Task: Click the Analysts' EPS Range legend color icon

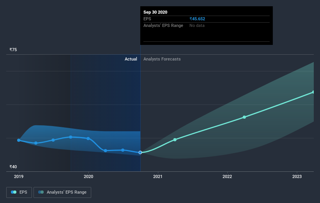Action: click(41, 192)
